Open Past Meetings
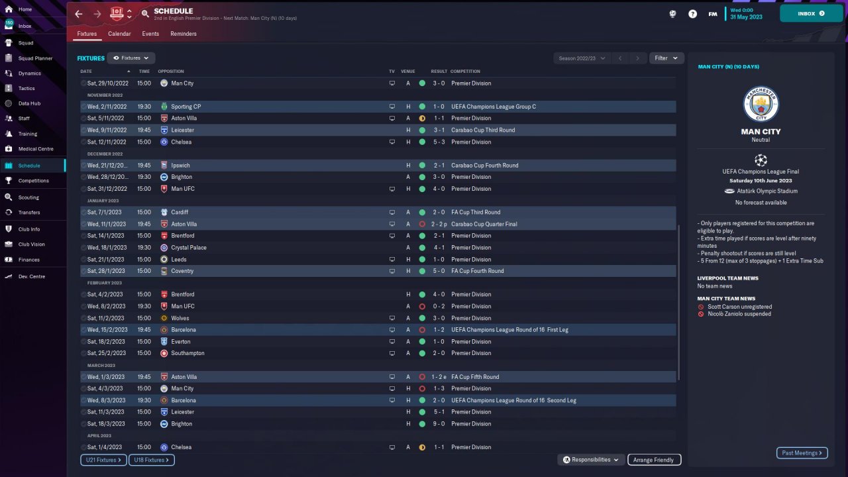 [x=802, y=453]
